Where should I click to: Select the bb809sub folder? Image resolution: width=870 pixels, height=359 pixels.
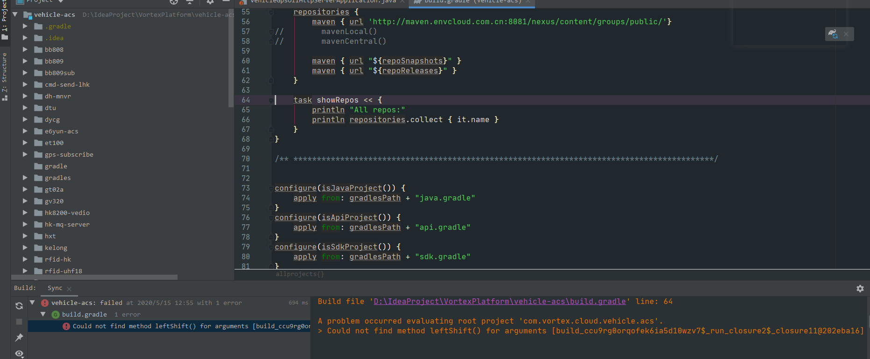pos(60,73)
